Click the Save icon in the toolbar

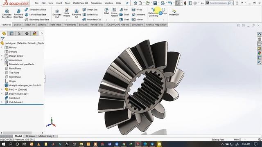coord(155,3)
